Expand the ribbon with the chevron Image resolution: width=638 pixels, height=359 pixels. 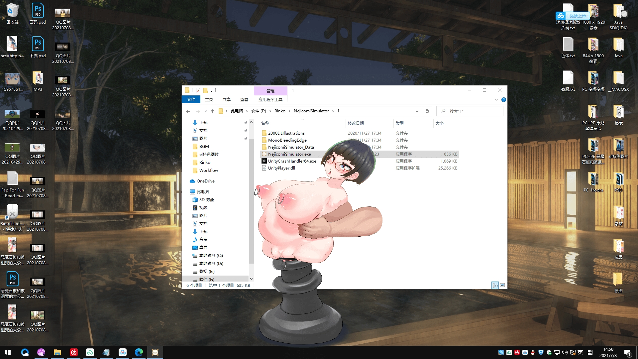tap(496, 100)
